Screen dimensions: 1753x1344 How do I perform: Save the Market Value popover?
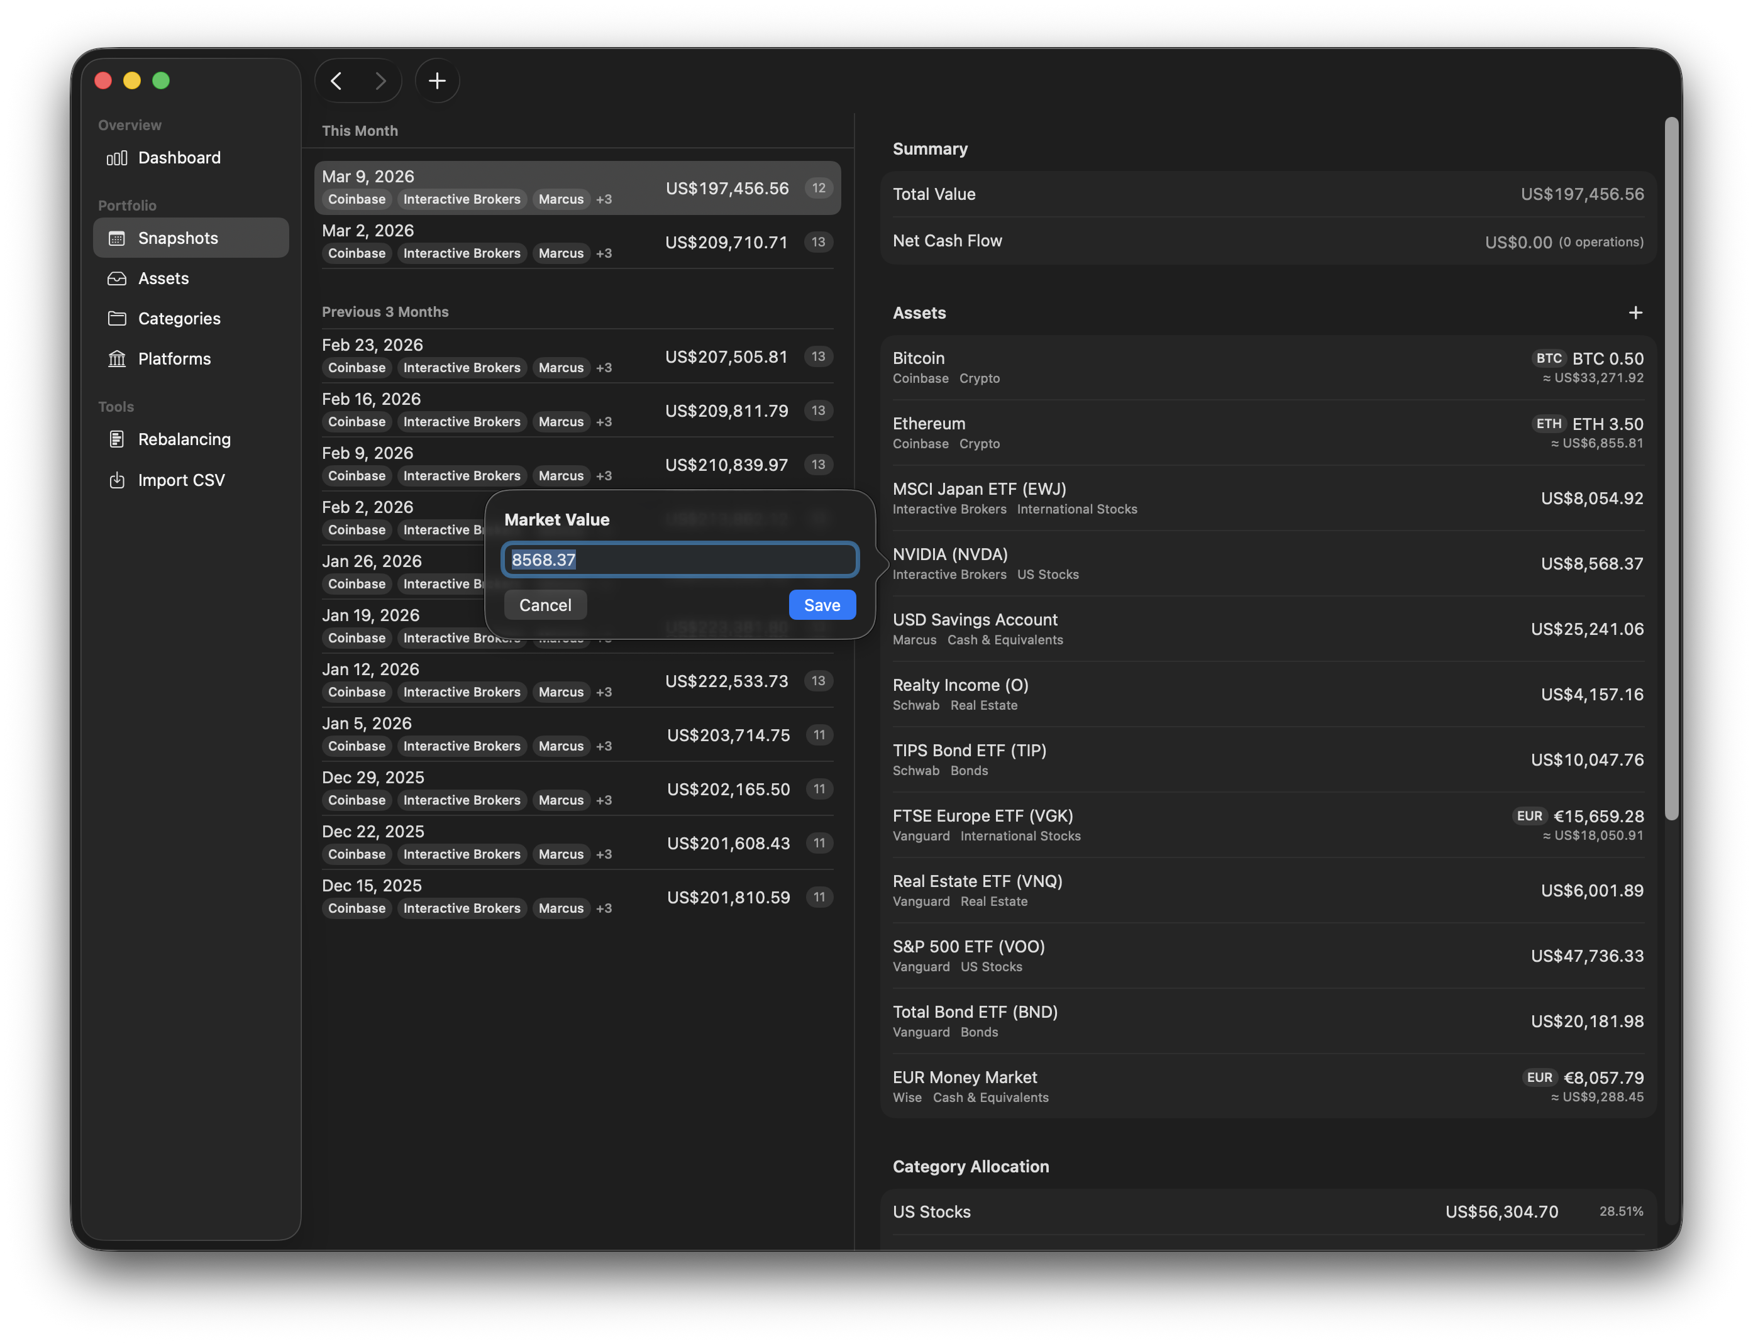821,605
